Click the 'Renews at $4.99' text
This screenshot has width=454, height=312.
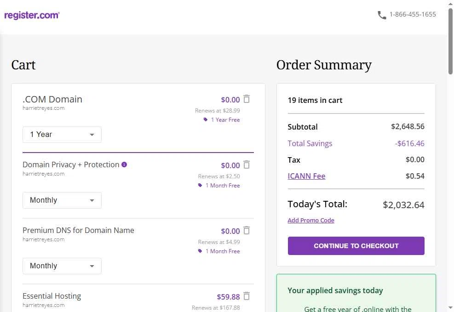pyautogui.click(x=219, y=242)
